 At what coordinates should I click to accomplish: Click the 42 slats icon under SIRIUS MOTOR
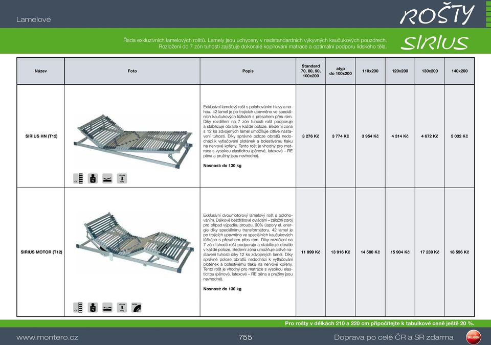coord(78,307)
